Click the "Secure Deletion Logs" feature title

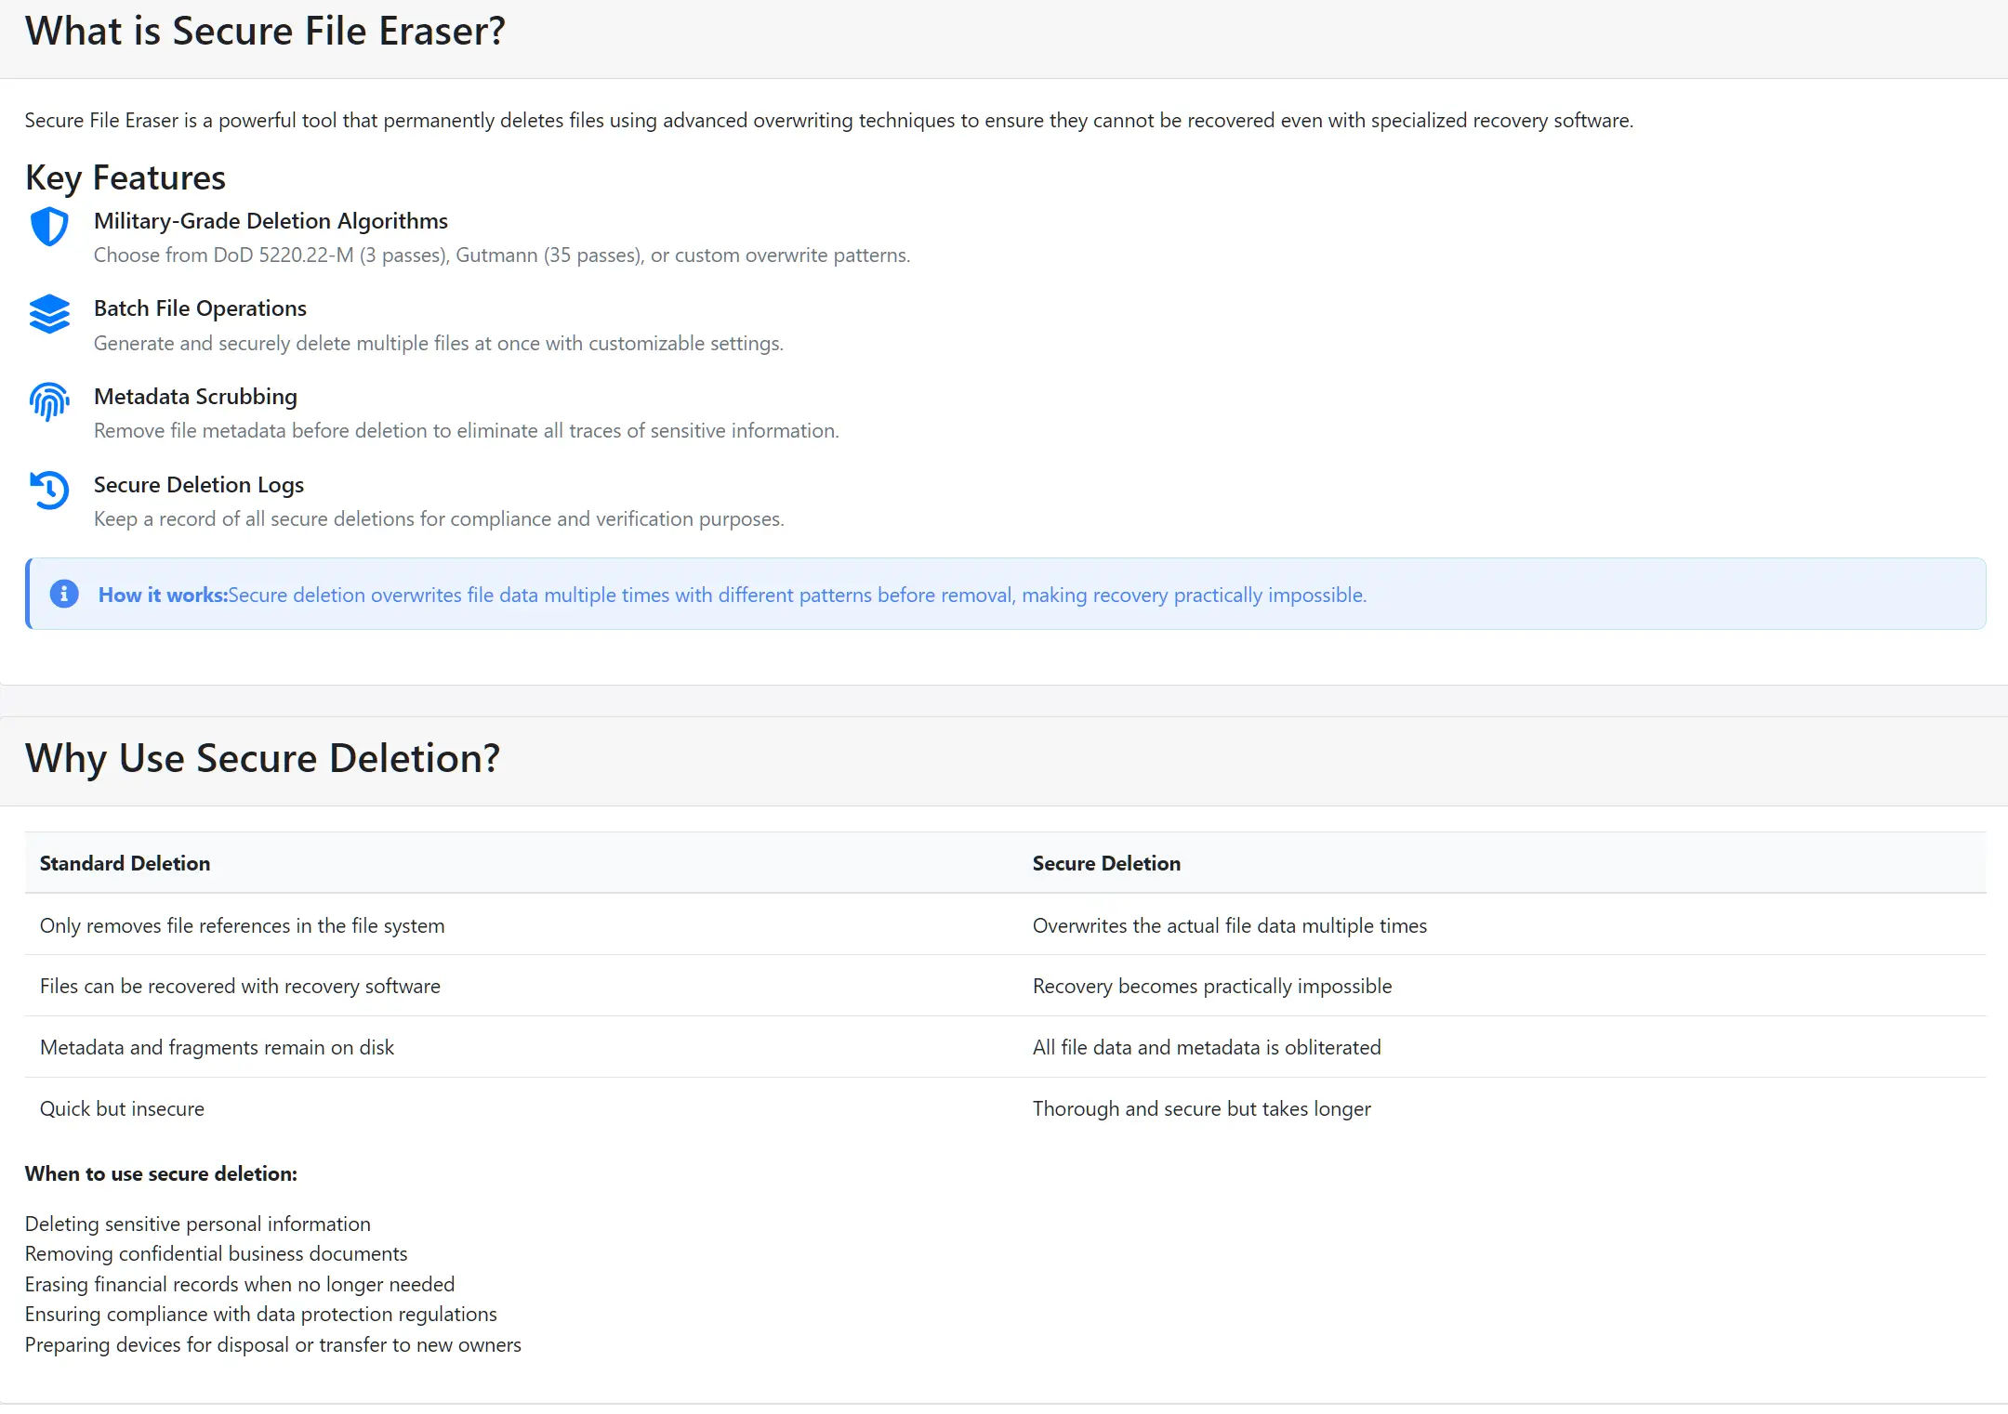click(x=199, y=485)
